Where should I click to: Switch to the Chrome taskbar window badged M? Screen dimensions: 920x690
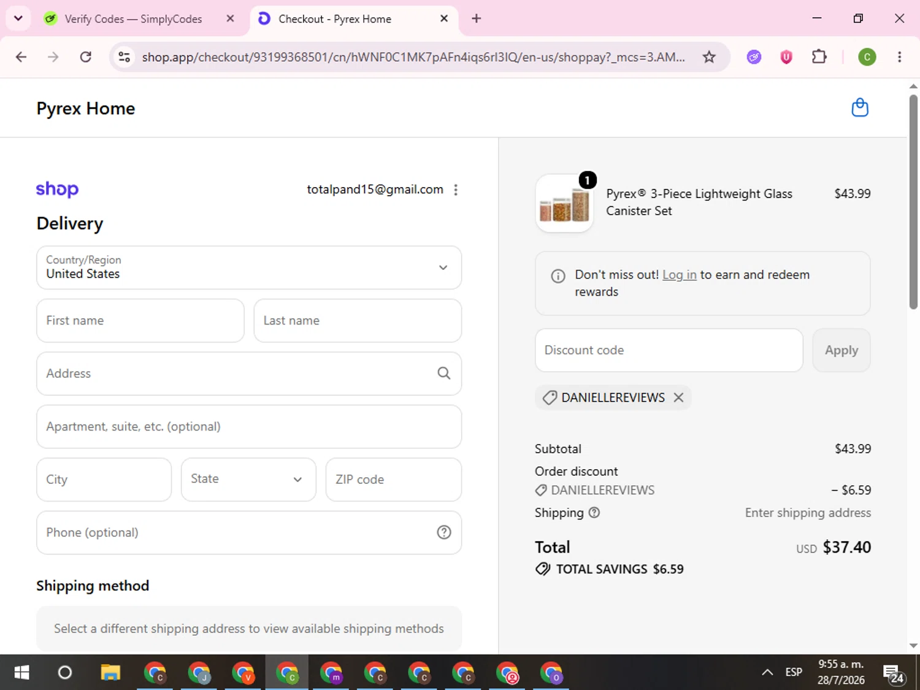(331, 673)
